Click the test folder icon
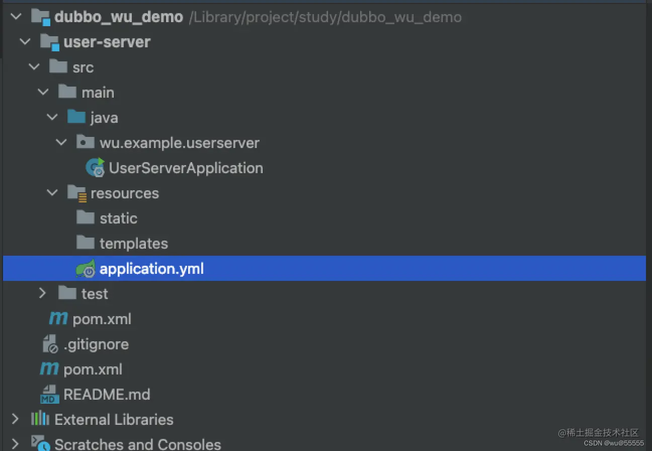This screenshot has height=451, width=652. pyautogui.click(x=68, y=293)
